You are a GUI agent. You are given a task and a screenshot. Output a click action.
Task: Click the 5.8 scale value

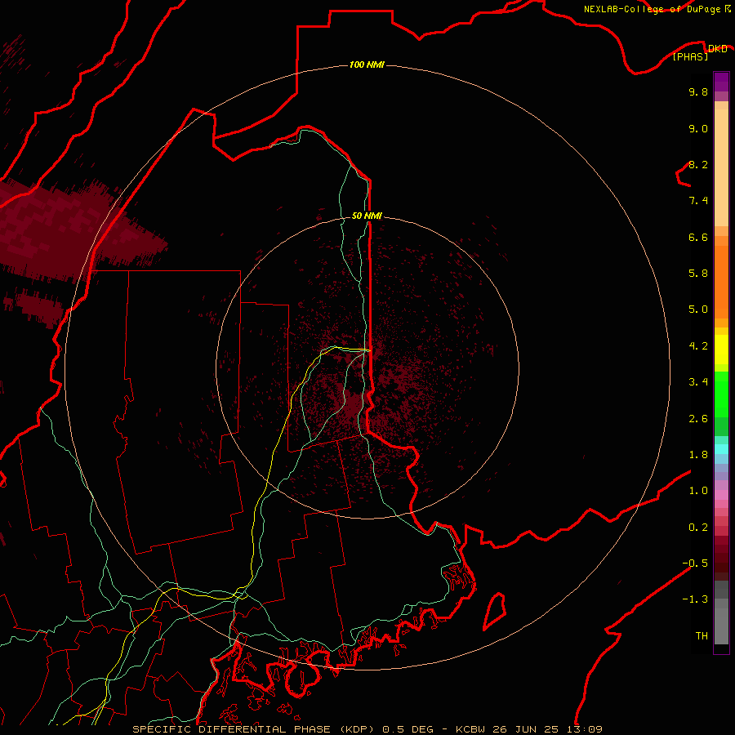tap(698, 274)
